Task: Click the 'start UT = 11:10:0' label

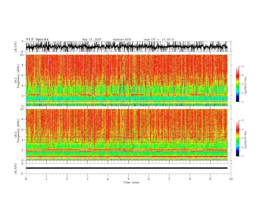Action: (159, 39)
